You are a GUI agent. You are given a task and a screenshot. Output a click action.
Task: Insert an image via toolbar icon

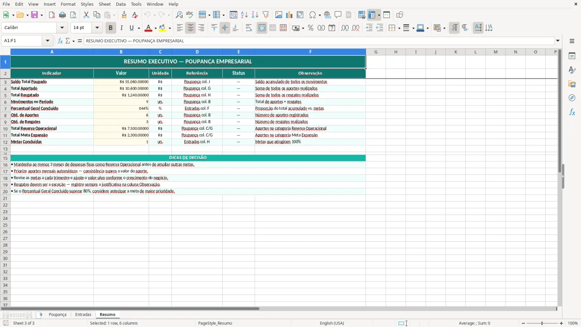[x=279, y=15]
